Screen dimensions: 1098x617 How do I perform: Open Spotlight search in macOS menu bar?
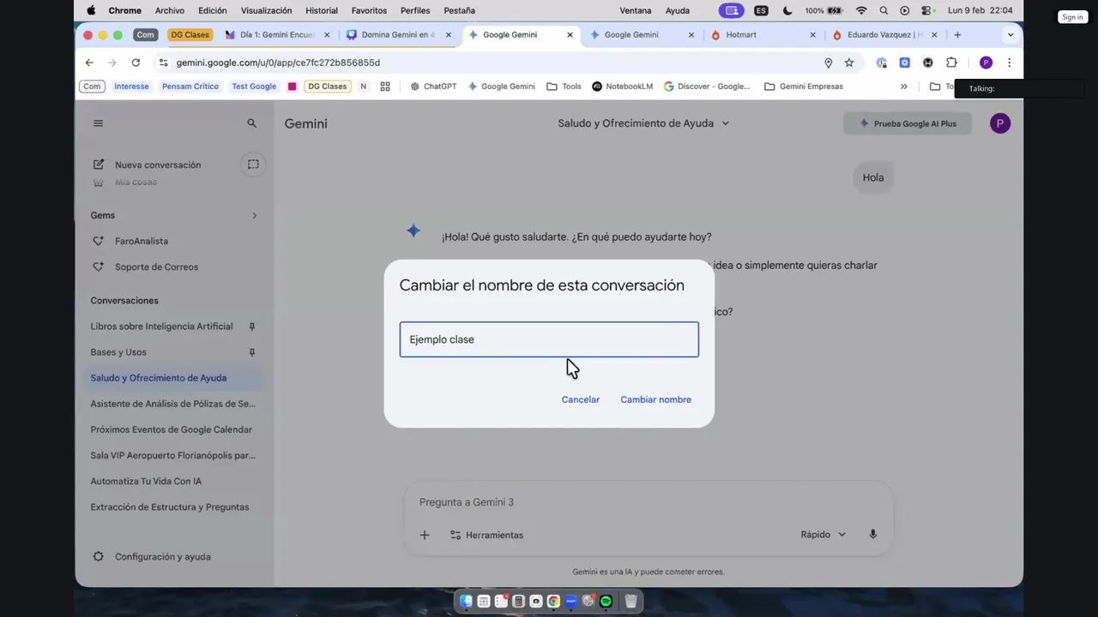(x=884, y=10)
